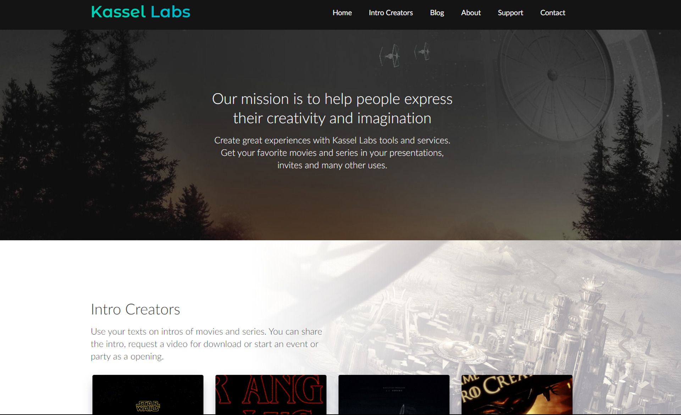Click the right TIE fighter in the hero image
The width and height of the screenshot is (681, 415).
422,52
